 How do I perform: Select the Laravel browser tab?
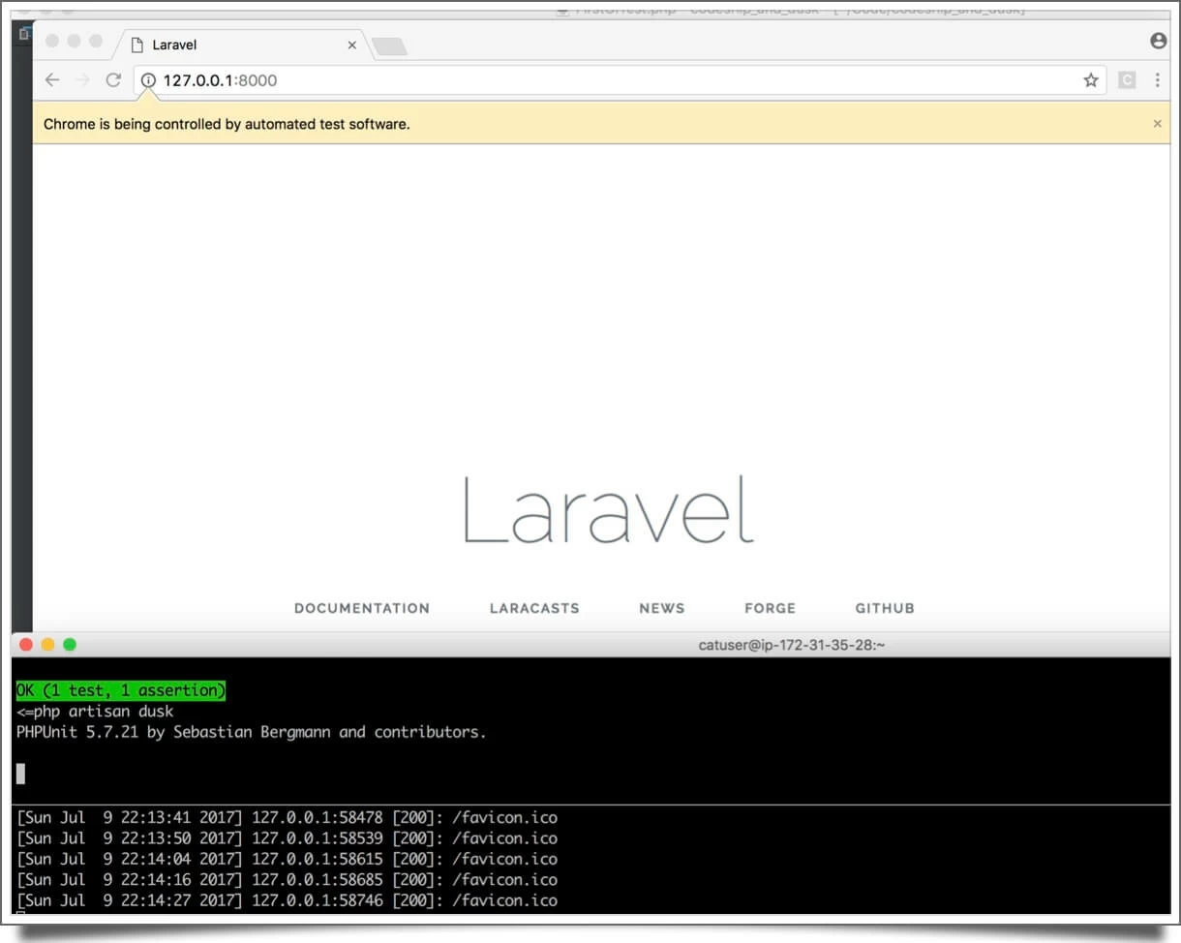[232, 45]
